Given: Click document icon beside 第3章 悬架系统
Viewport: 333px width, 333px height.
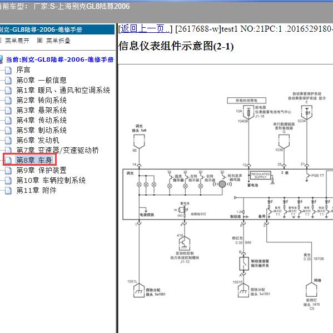Looking at the screenshot, I should 8,111.
